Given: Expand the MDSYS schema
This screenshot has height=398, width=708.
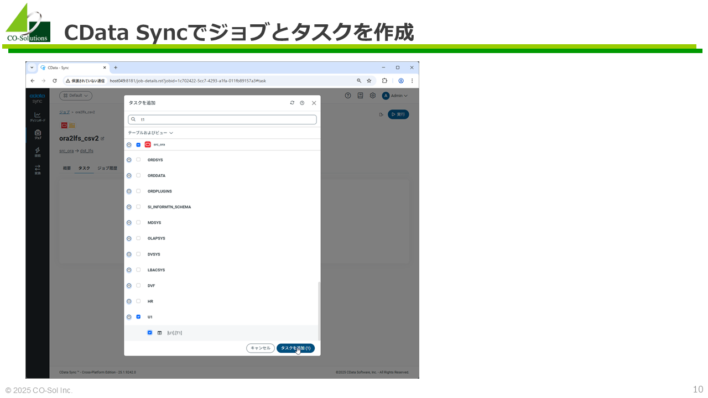Looking at the screenshot, I should pos(129,223).
